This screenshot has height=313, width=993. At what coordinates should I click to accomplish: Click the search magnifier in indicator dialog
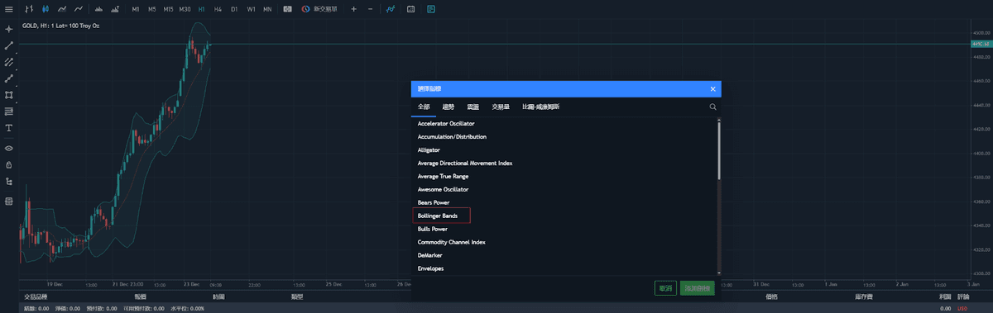click(x=712, y=107)
